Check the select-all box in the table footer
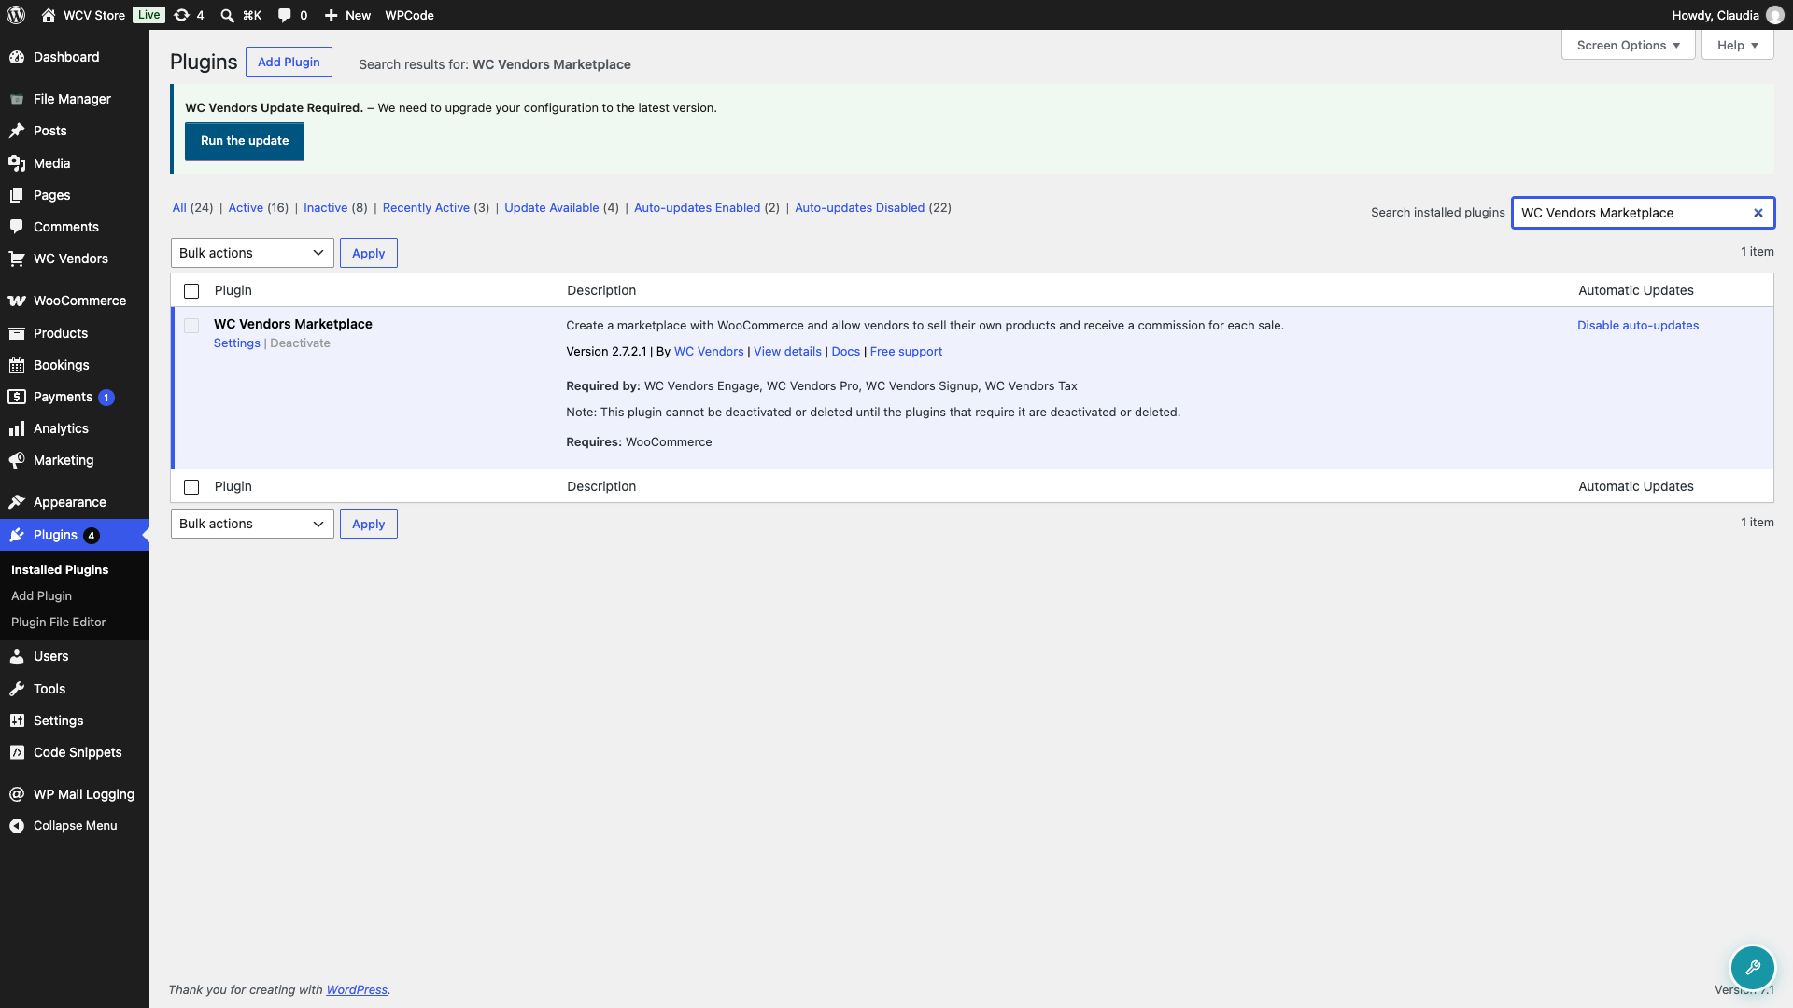This screenshot has height=1008, width=1793. [191, 487]
